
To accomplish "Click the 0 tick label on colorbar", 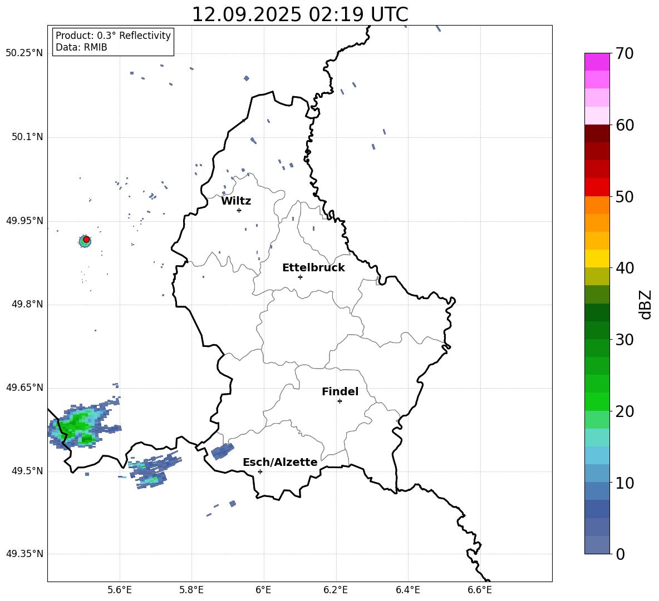I will tap(620, 554).
